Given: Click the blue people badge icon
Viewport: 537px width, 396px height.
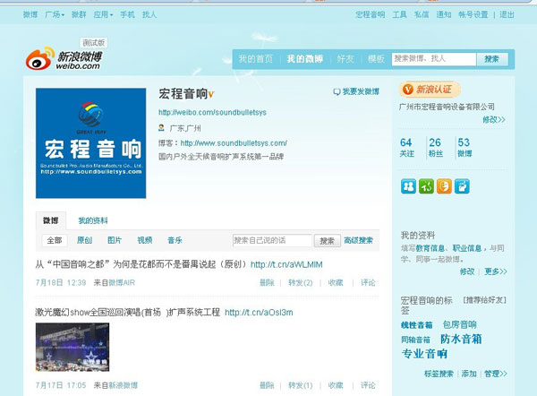Looking at the screenshot, I should tap(408, 186).
